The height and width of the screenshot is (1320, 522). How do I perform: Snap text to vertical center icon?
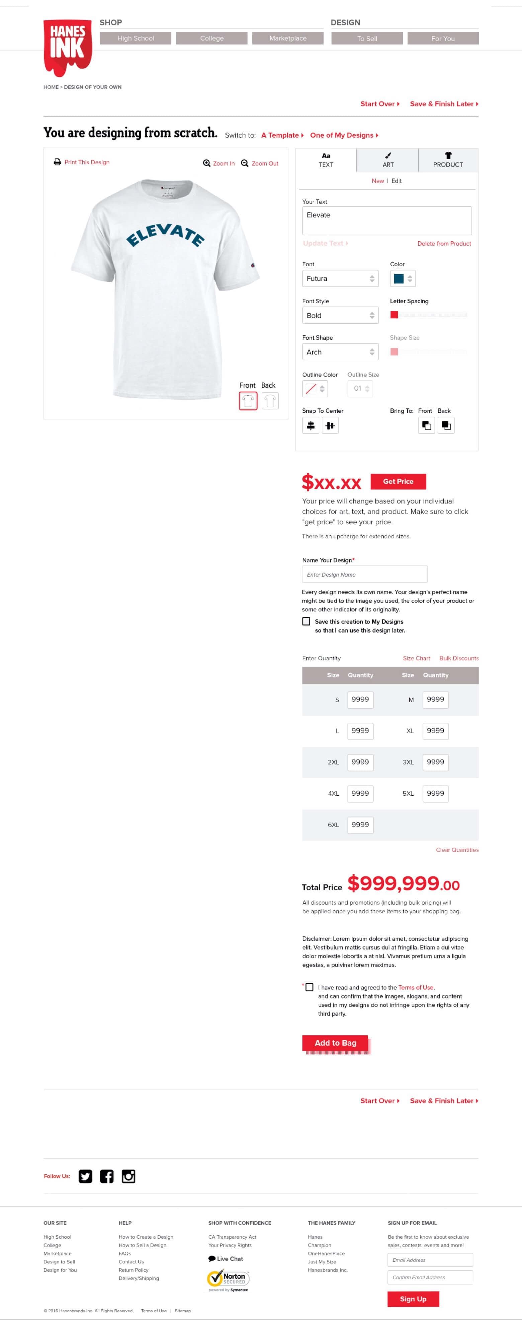pyautogui.click(x=330, y=425)
